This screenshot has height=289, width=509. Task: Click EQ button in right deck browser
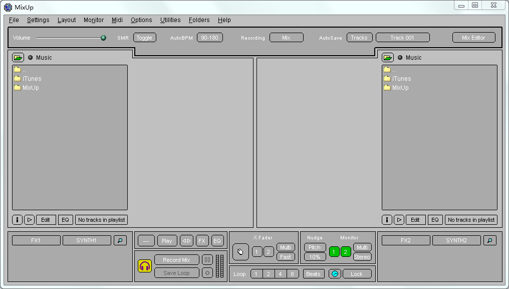[x=435, y=220]
